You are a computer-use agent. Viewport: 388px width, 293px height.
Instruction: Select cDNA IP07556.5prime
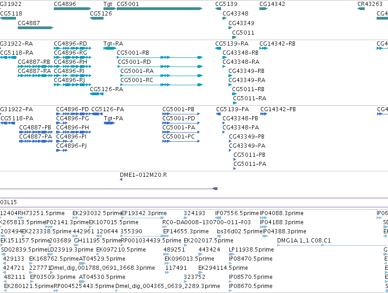[x=218, y=218]
